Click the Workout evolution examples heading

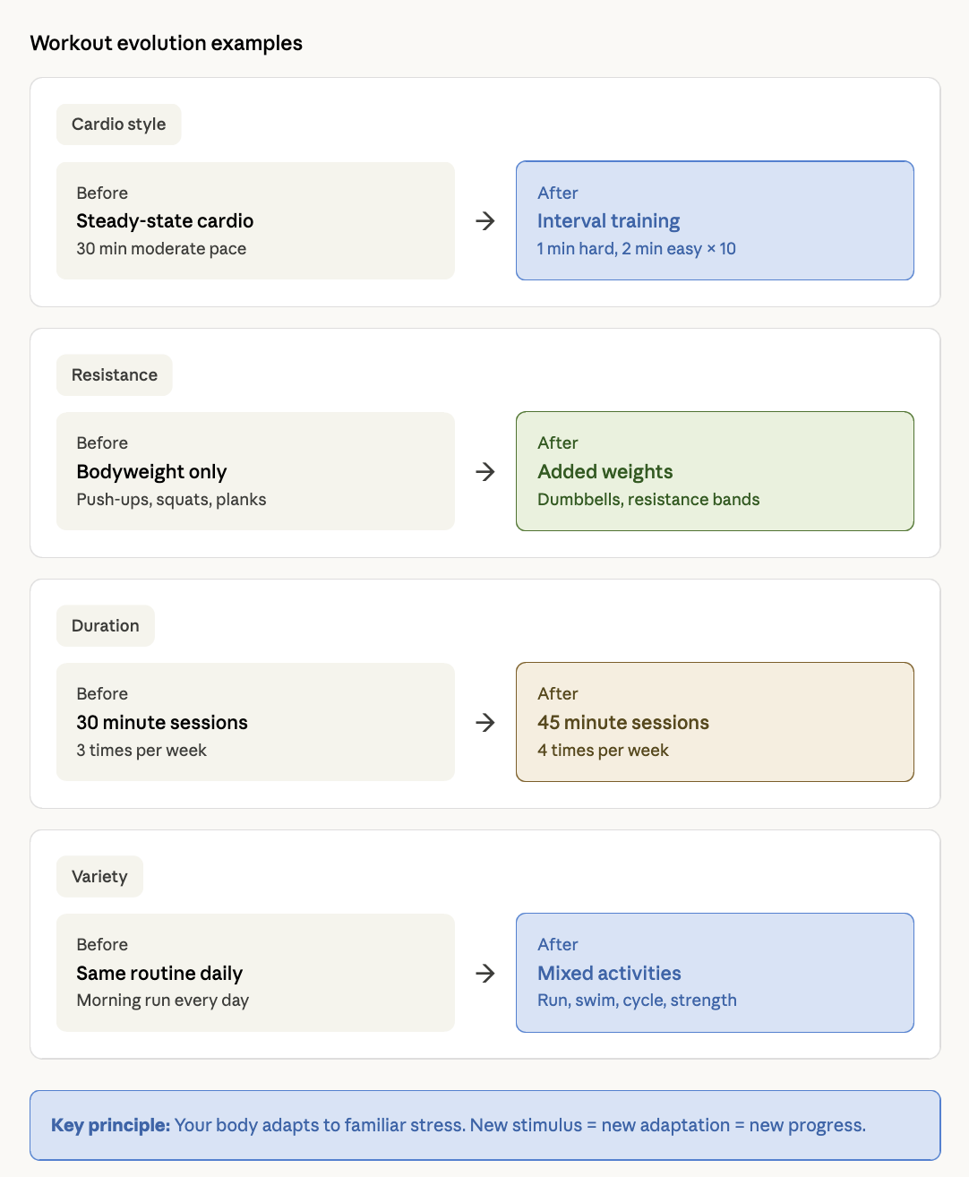[x=167, y=43]
